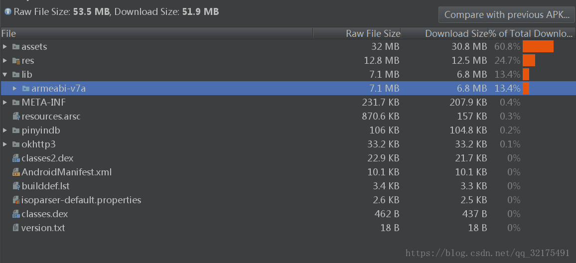The image size is (576, 263).
Task: Click the resources.arsc file icon
Action: [16, 117]
